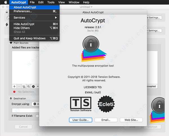Image resolution: width=169 pixels, height=136 pixels.
Task: Click the lock icon in main window
Action: tap(7, 12)
